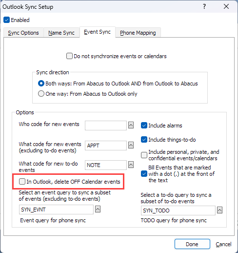Check Do not synchronize events or calendars
The height and width of the screenshot is (253, 238).
click(69, 56)
